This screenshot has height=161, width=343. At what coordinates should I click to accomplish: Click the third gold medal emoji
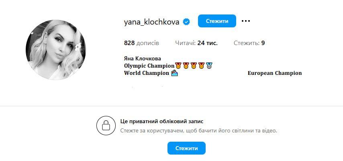(x=194, y=65)
